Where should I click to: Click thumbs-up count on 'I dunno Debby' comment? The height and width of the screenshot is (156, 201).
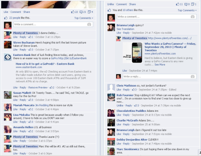[x=31, y=37]
